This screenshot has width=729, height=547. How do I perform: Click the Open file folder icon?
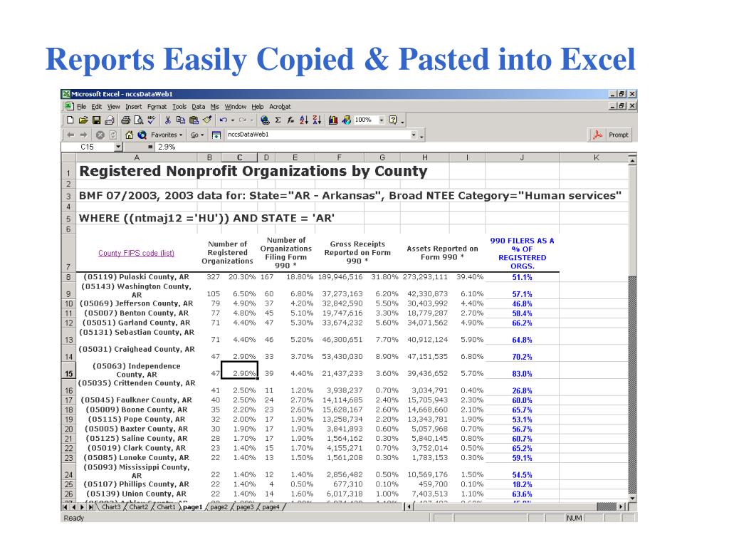point(83,120)
